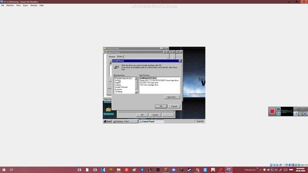This screenshot has height=173, width=308.
Task: Click the red stop recording button
Action: tap(272, 111)
